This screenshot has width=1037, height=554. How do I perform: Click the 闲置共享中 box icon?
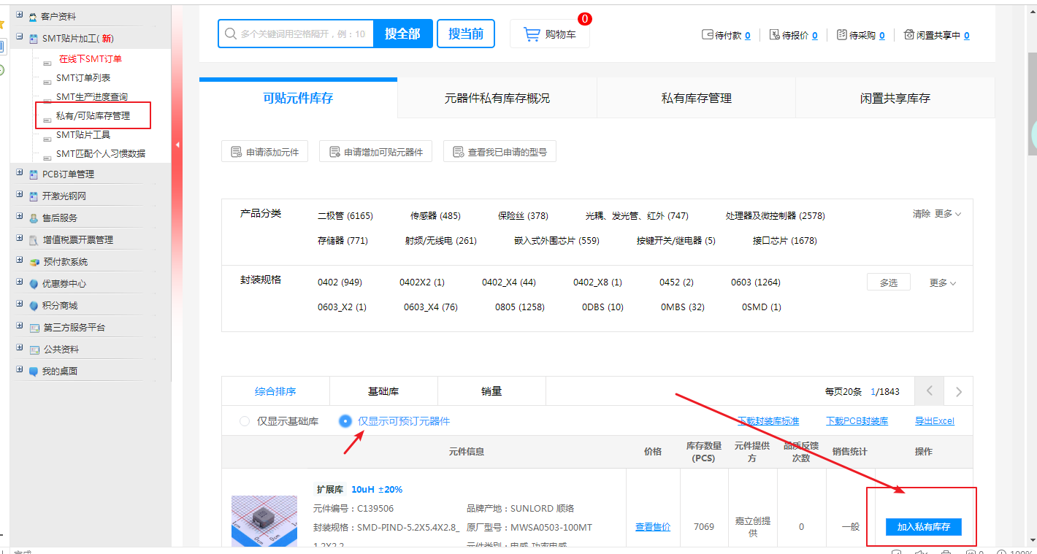pyautogui.click(x=909, y=35)
